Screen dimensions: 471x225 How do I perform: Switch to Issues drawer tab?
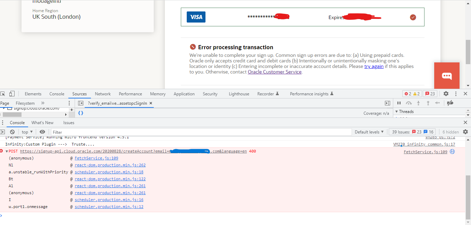pyautogui.click(x=69, y=122)
